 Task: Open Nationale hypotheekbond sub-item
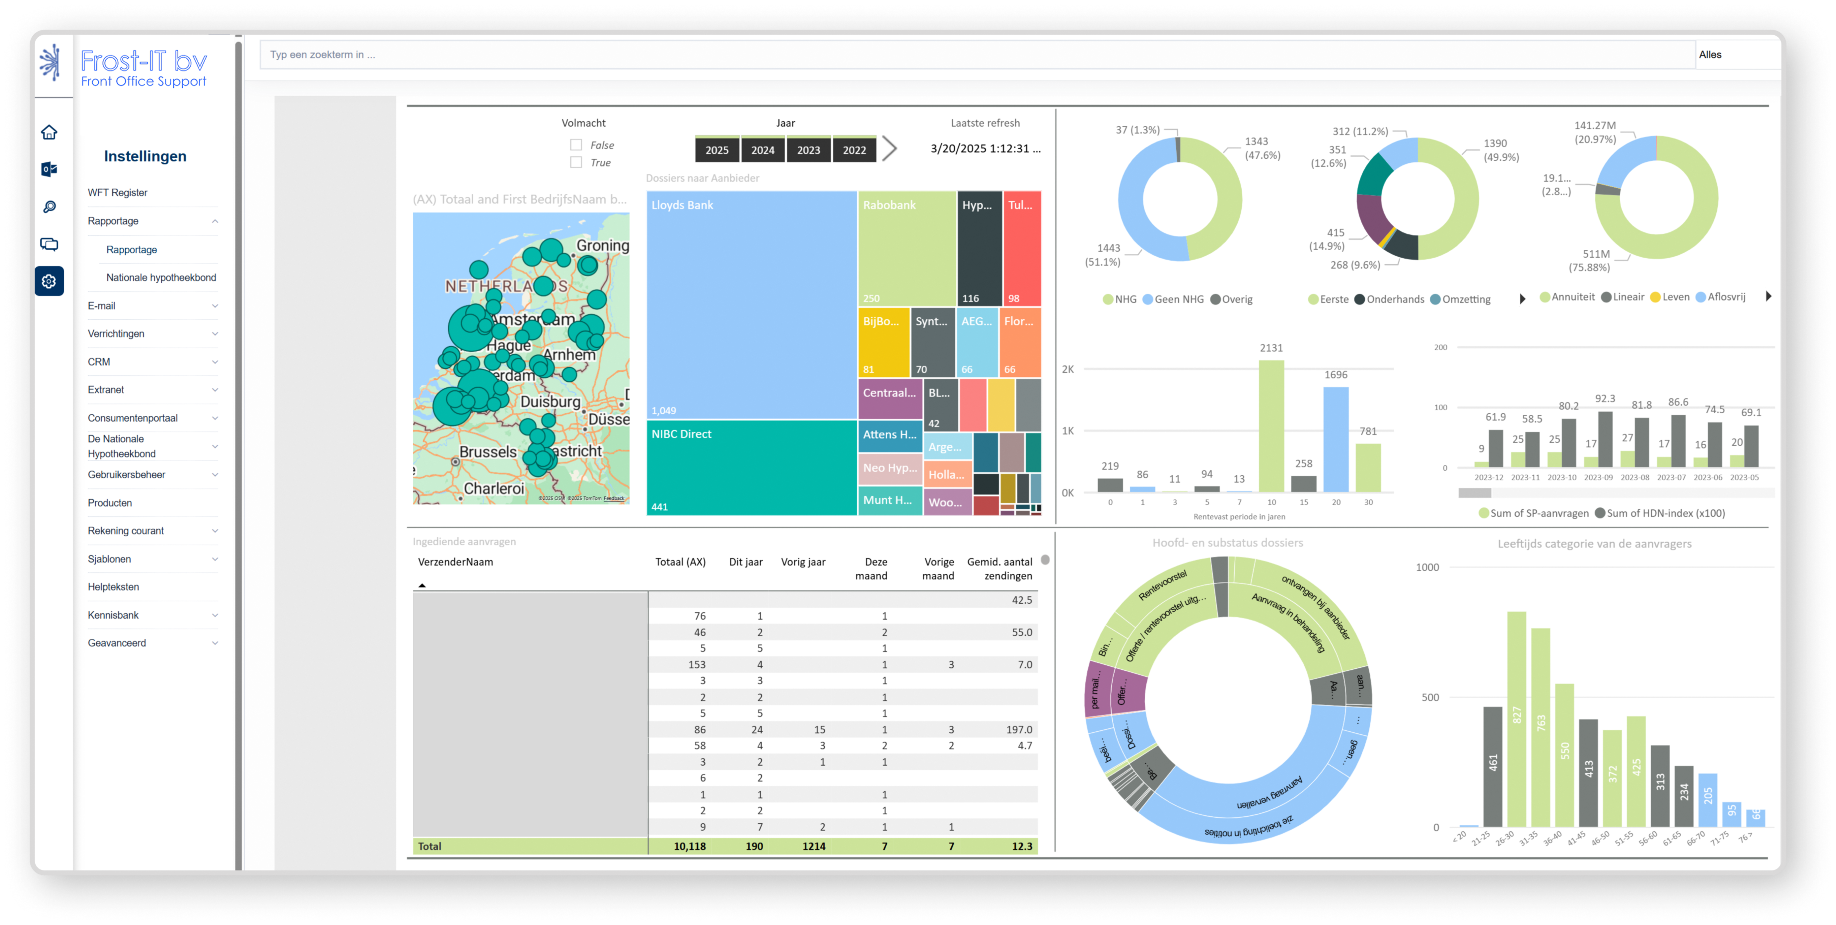tap(161, 278)
